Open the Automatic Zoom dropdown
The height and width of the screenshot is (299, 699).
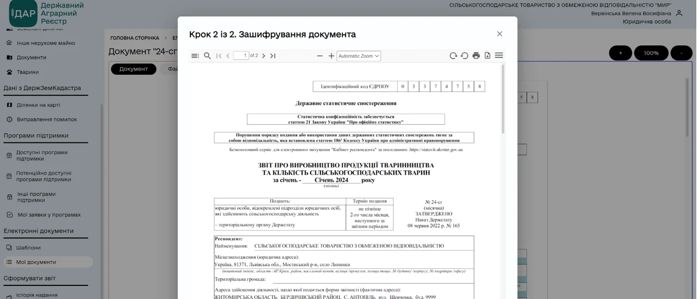pos(360,56)
